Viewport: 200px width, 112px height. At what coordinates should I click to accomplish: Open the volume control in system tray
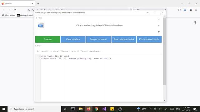coord(160,109)
